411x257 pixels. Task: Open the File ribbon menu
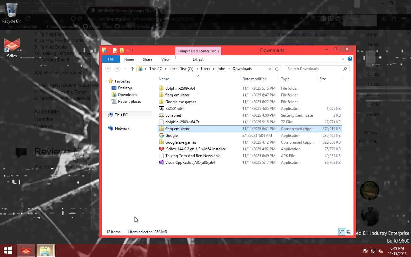(110, 59)
